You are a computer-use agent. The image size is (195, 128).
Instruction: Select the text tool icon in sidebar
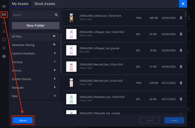(x=4, y=31)
